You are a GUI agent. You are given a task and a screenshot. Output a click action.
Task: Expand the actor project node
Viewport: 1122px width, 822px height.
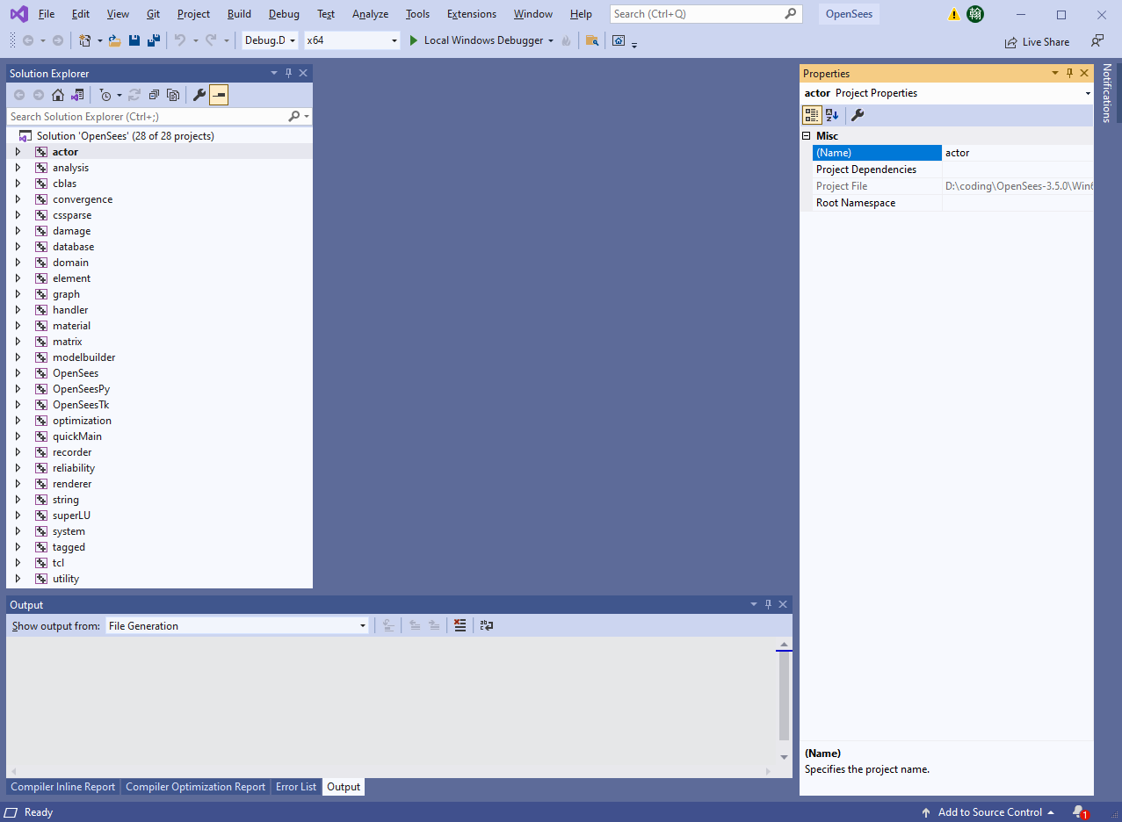(18, 152)
